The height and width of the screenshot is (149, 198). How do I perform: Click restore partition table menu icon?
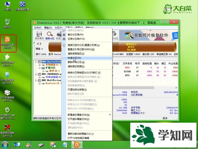[x=64, y=39]
